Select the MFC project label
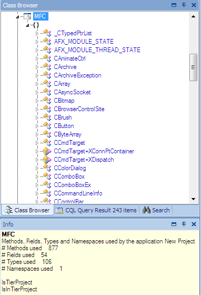 40,16
